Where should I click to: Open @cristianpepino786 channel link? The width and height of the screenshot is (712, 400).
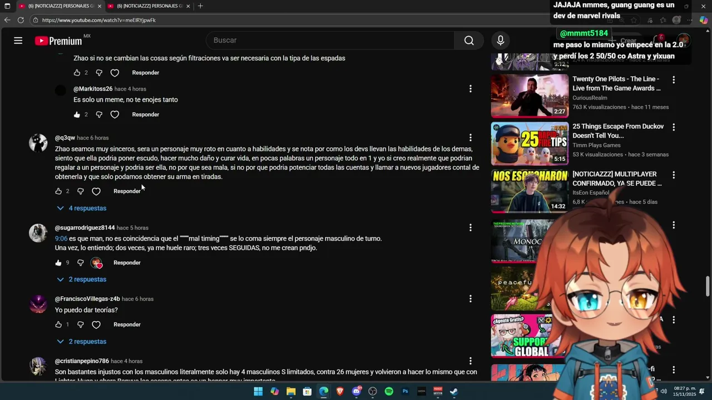[x=82, y=361]
